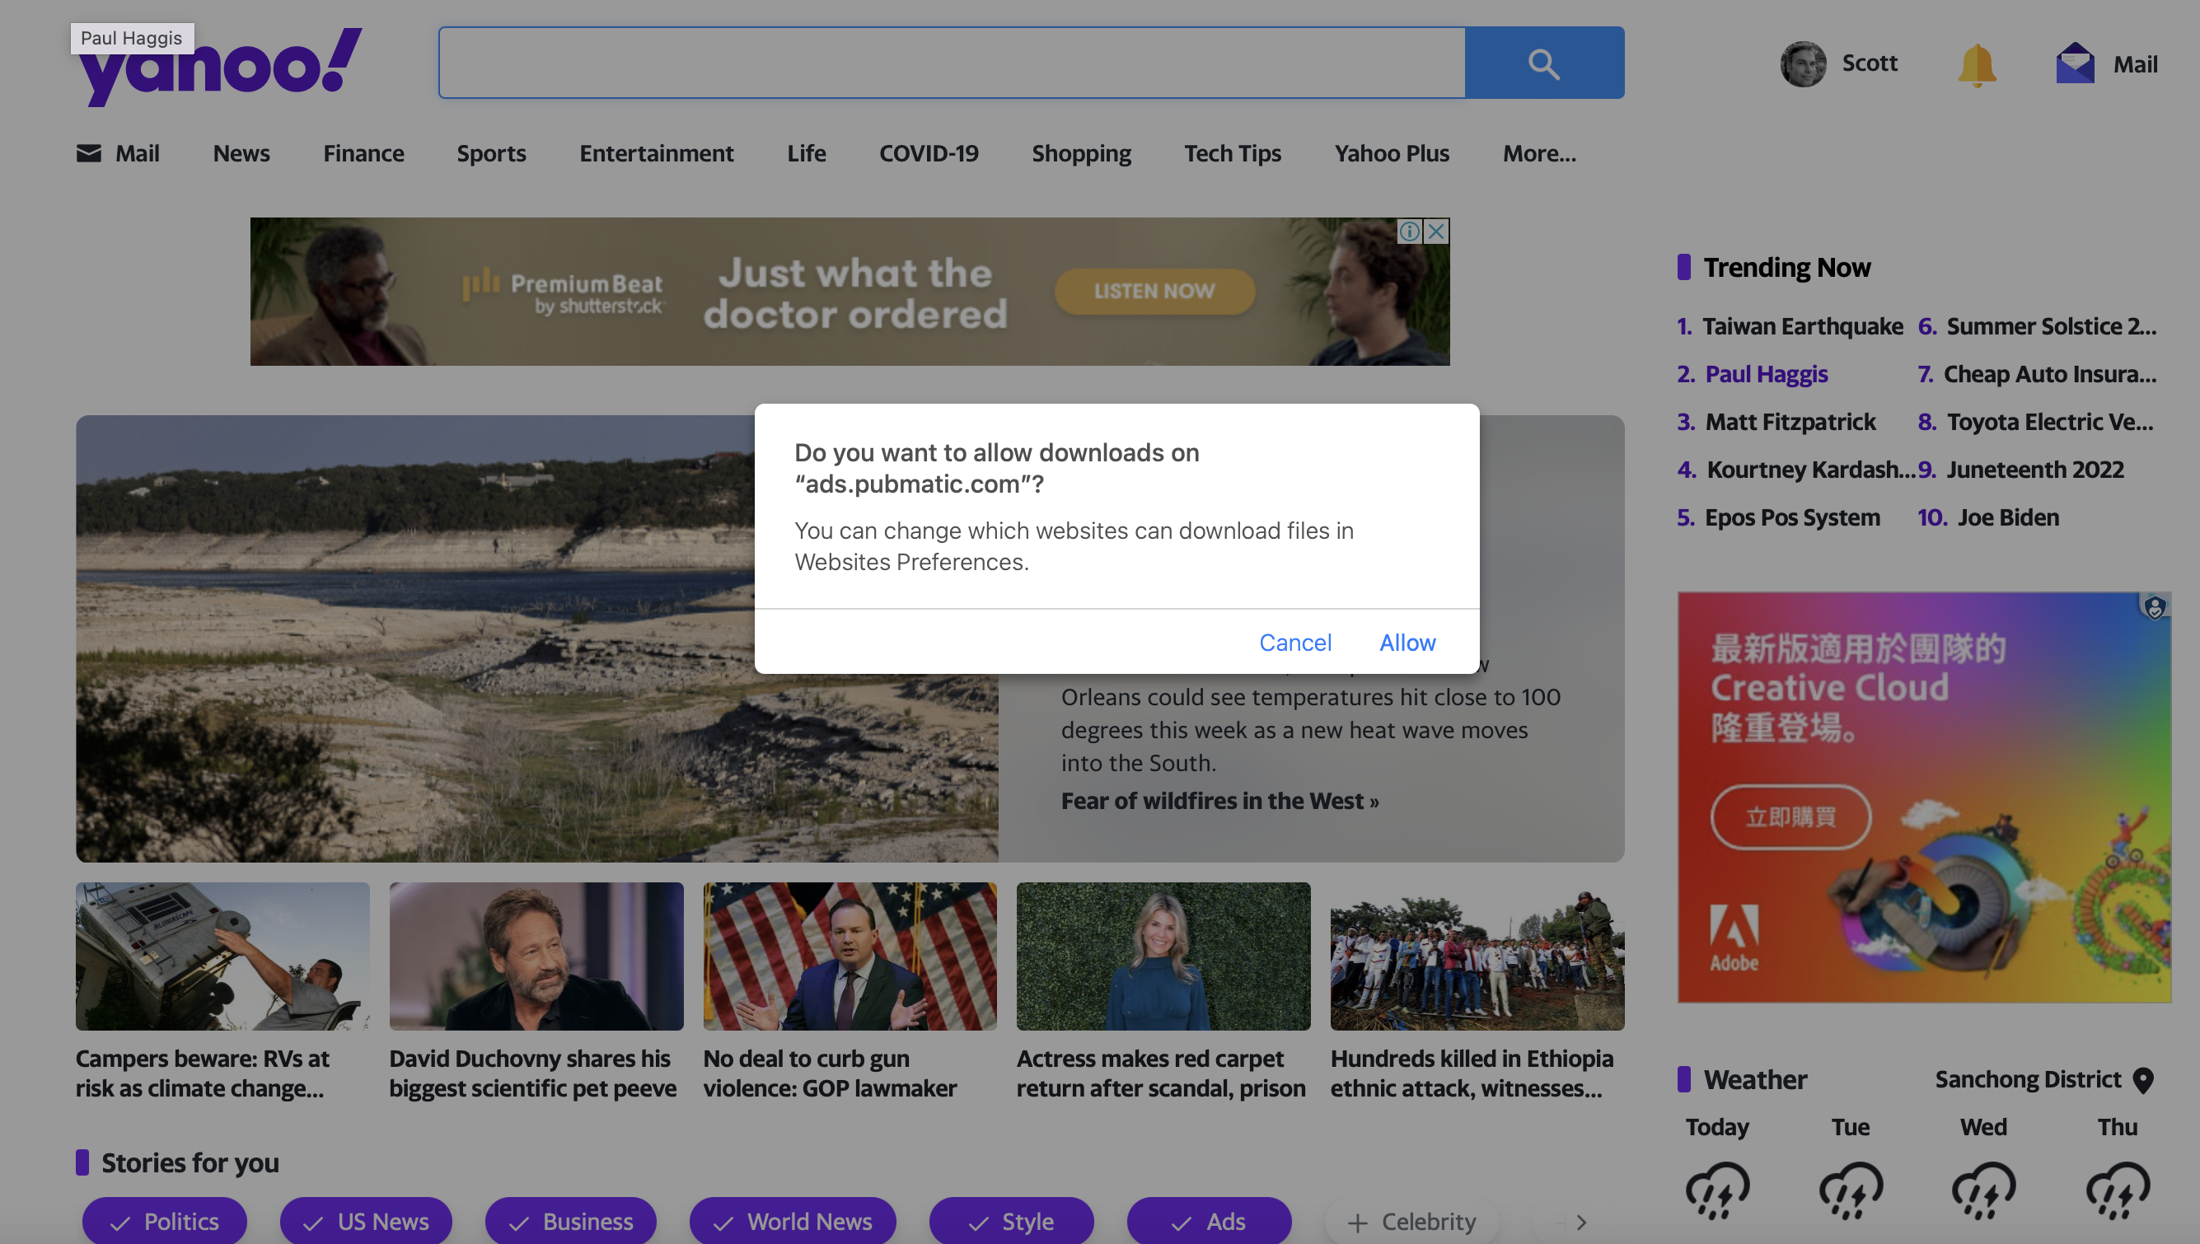Deselect the US News topic chip
2200x1244 pixels.
click(x=366, y=1222)
